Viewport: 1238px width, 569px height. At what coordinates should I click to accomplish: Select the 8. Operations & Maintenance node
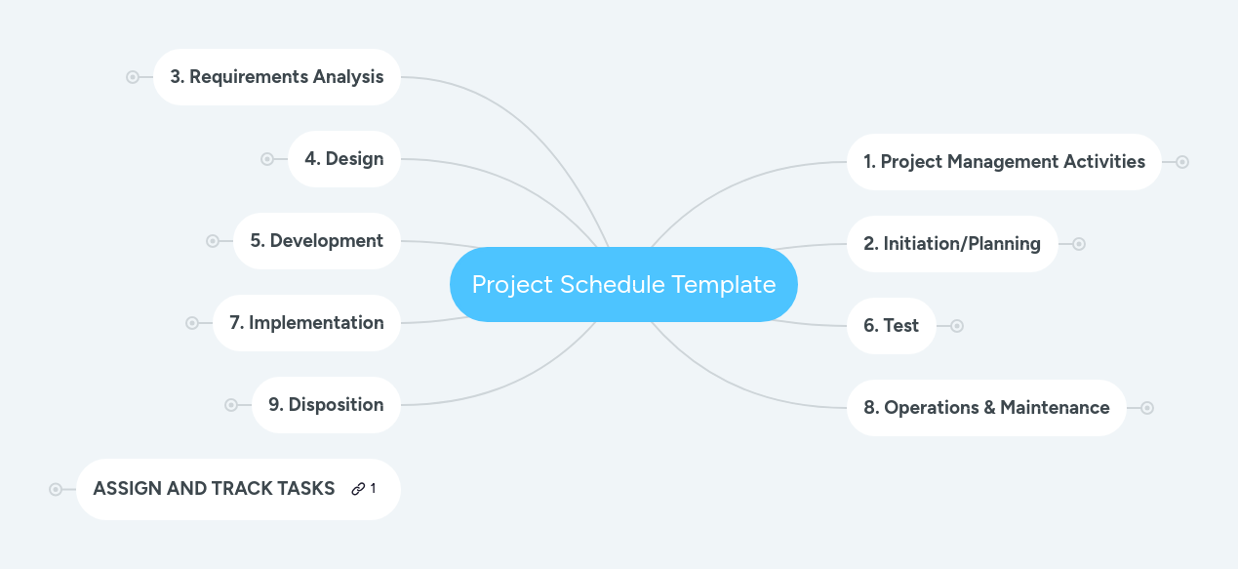point(986,408)
